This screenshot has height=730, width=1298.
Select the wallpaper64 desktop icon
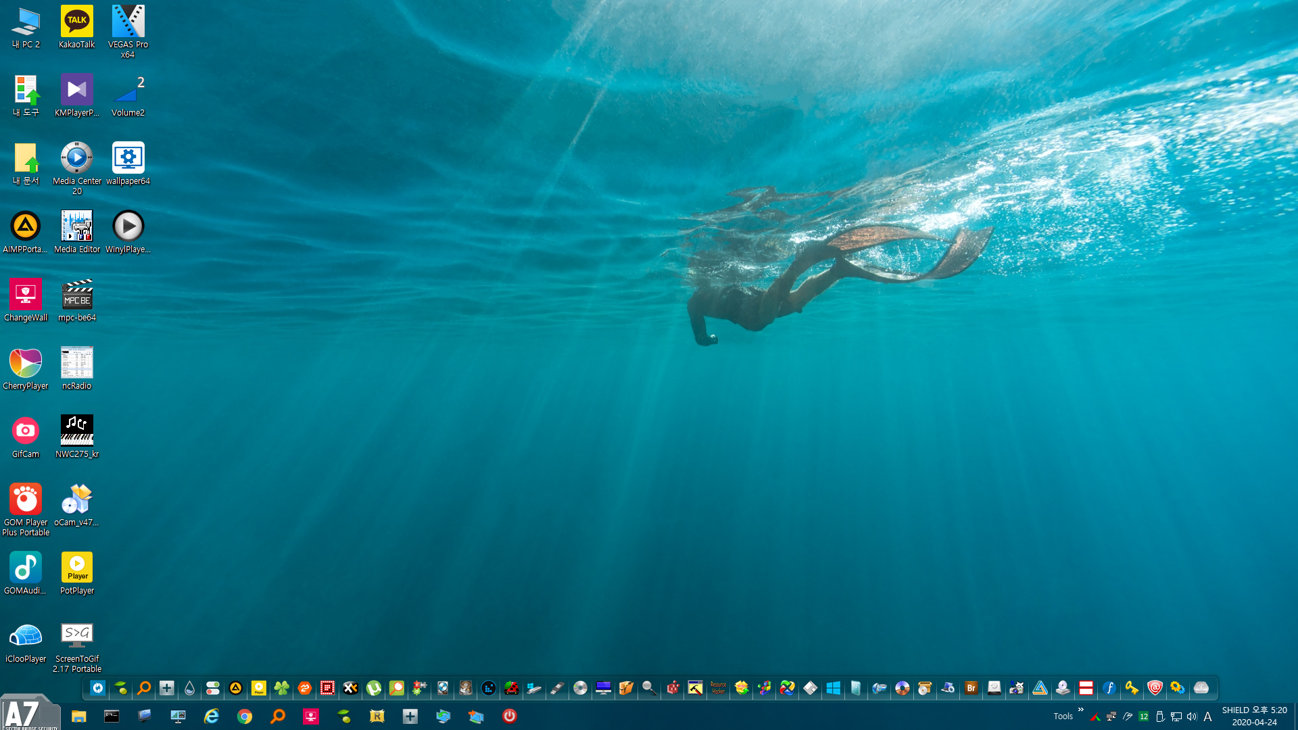pos(128,164)
